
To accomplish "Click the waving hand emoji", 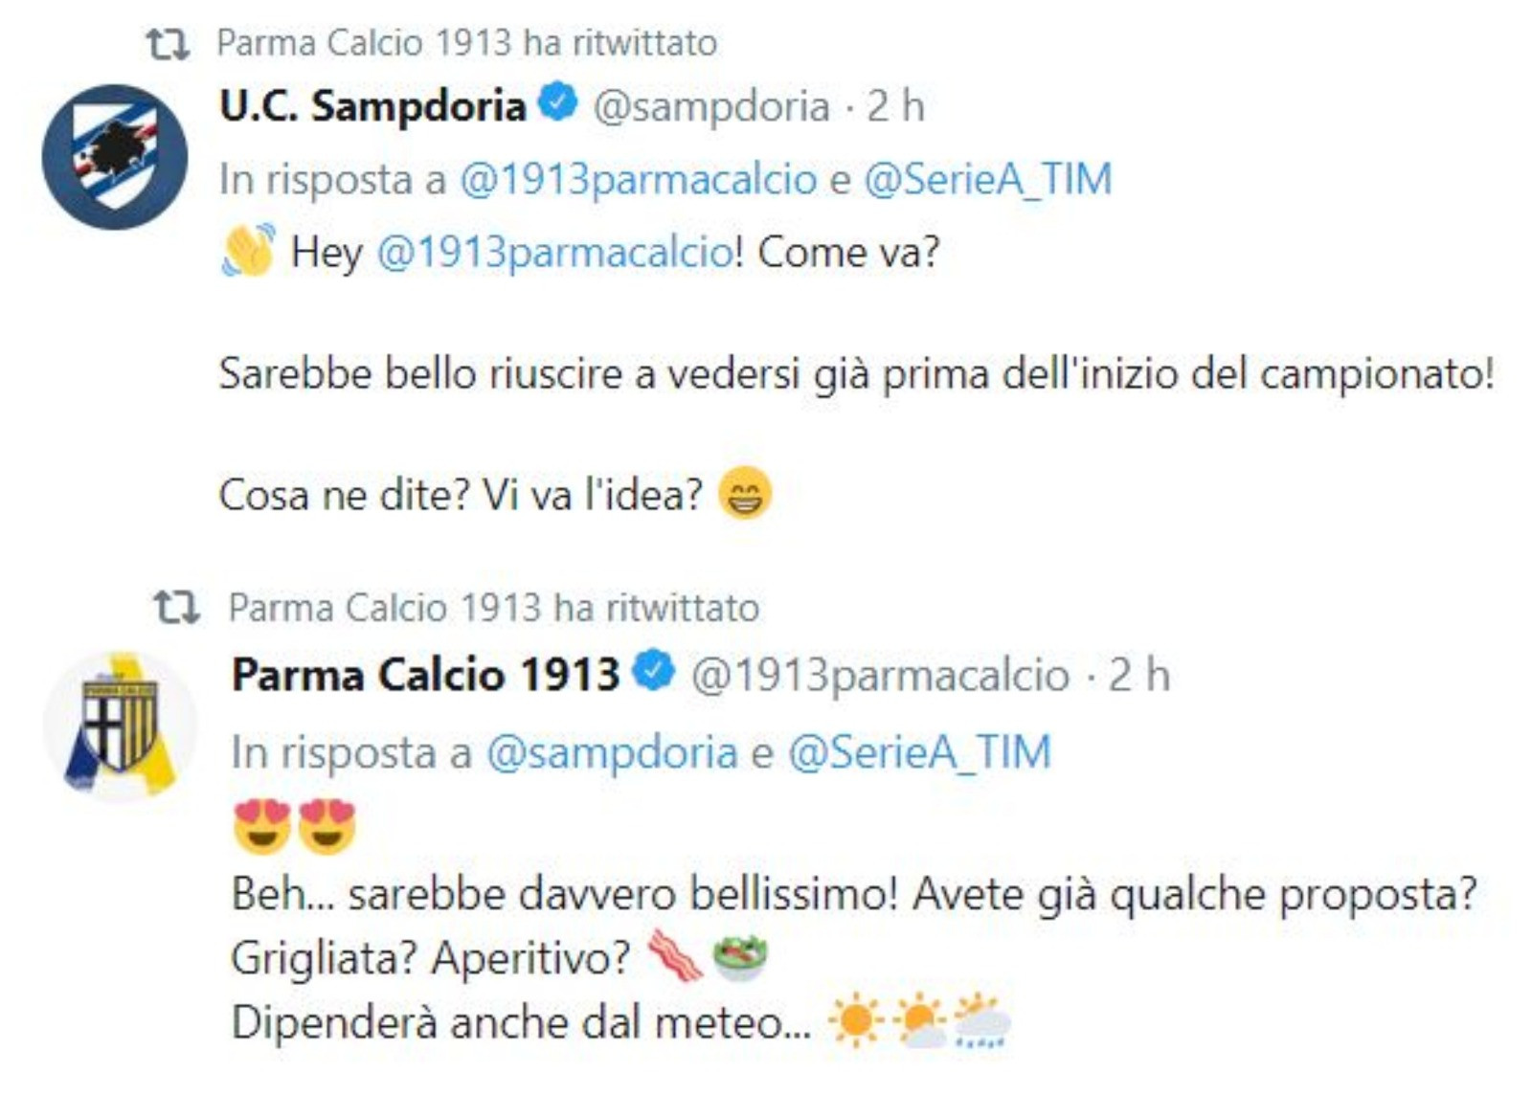I will click(x=248, y=251).
